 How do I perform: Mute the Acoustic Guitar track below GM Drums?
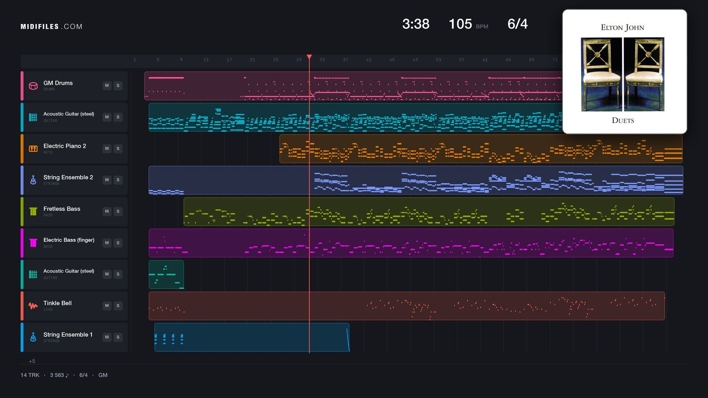coord(107,117)
